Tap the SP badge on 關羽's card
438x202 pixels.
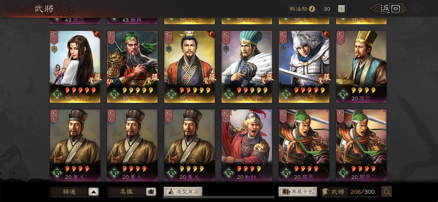pos(110,82)
